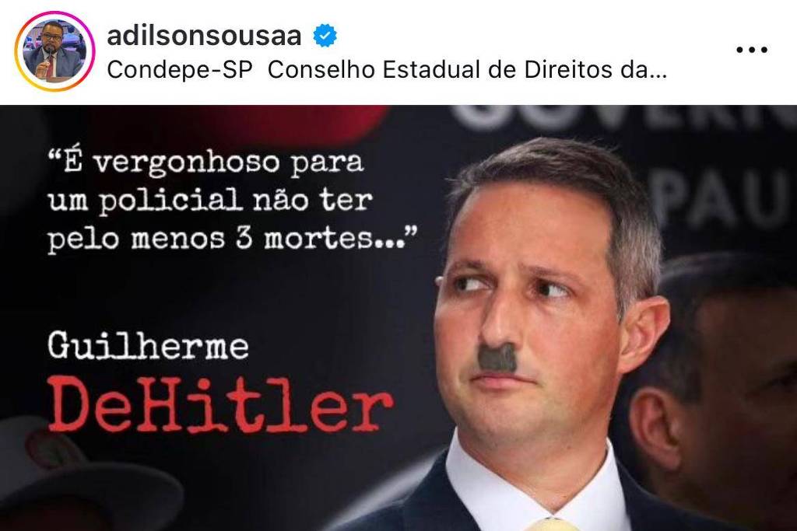This screenshot has height=531, width=797.
Task: Click the gradient story ring around avatar
Action: coord(54,51)
